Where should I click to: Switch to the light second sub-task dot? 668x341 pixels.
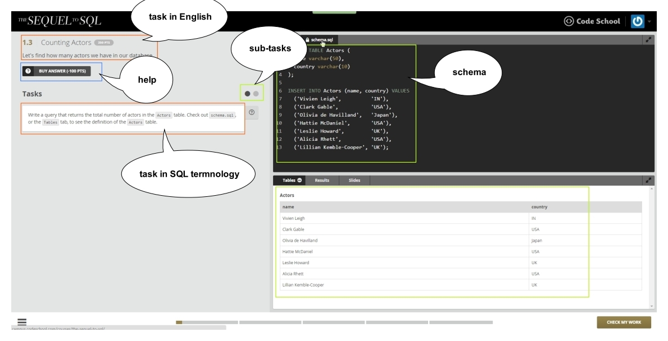(x=256, y=94)
